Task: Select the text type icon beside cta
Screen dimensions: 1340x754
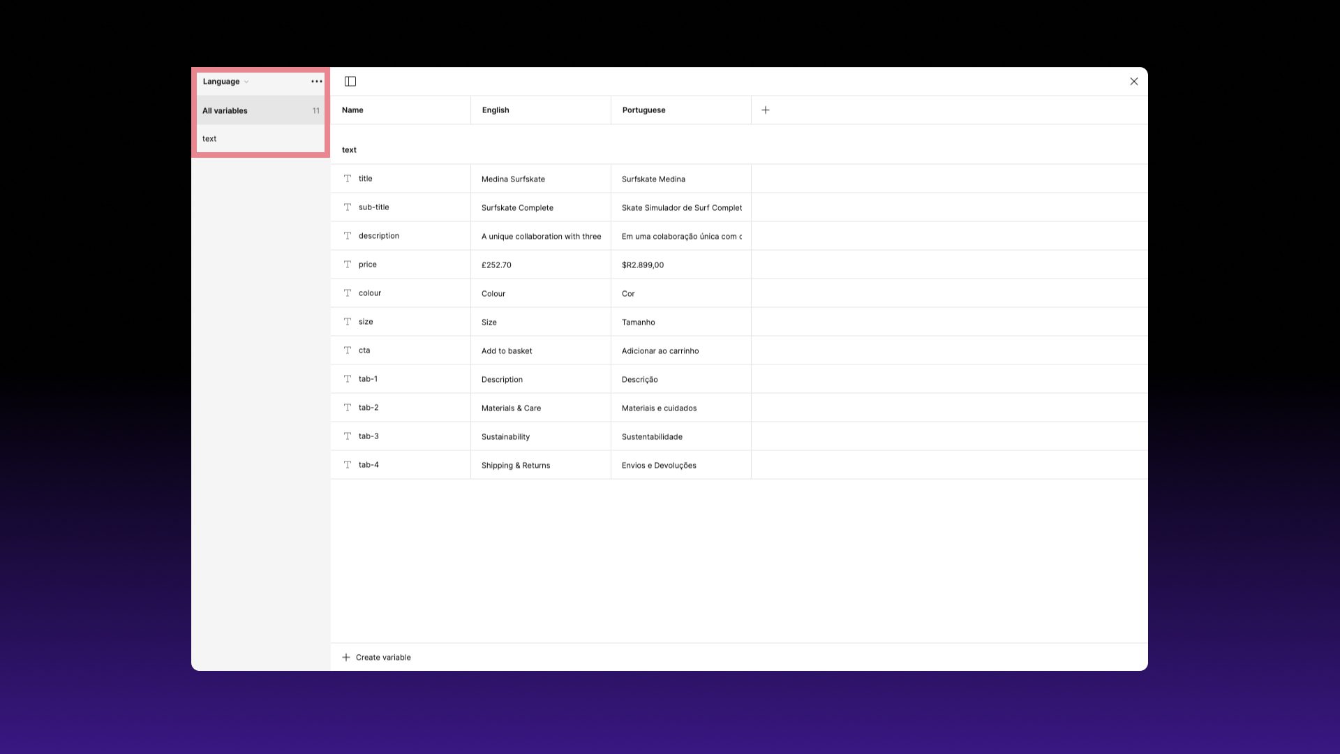Action: (348, 350)
